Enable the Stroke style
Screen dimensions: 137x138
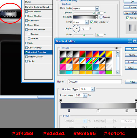(x=26, y=61)
